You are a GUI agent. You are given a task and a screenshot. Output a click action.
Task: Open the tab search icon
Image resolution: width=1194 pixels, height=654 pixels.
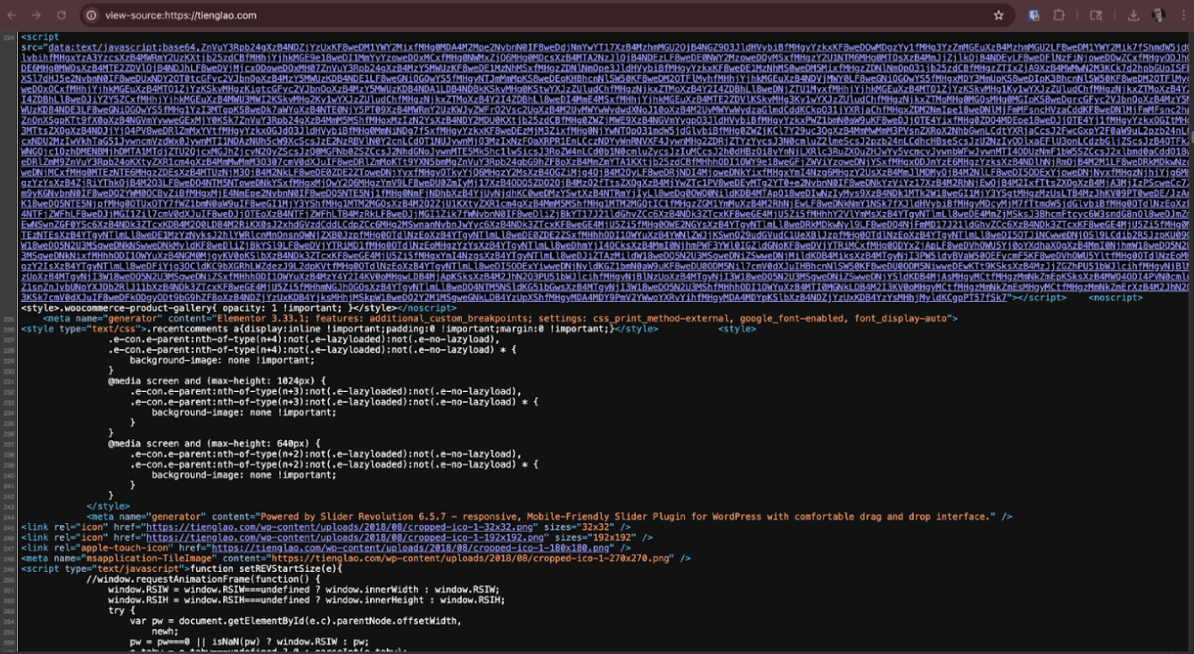pyautogui.click(x=1097, y=15)
